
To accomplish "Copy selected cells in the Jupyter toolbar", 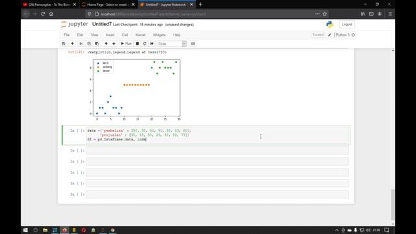I will point(89,44).
